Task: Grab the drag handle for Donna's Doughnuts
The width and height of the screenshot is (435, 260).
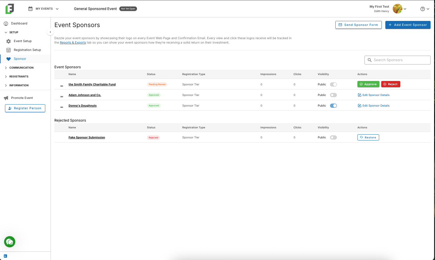Action: [62, 107]
